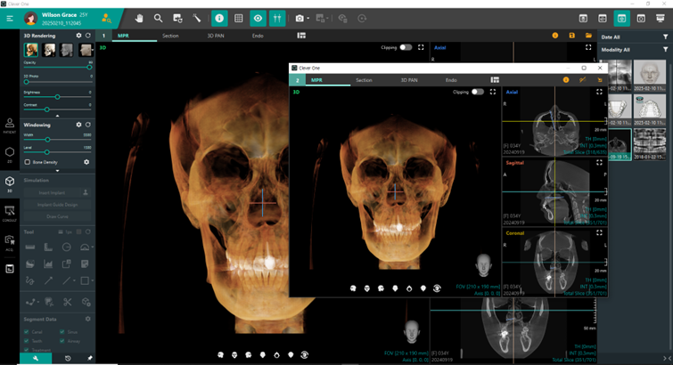Image resolution: width=673 pixels, height=365 pixels.
Task: Enable the Bone Density checkbox
Action: point(27,162)
